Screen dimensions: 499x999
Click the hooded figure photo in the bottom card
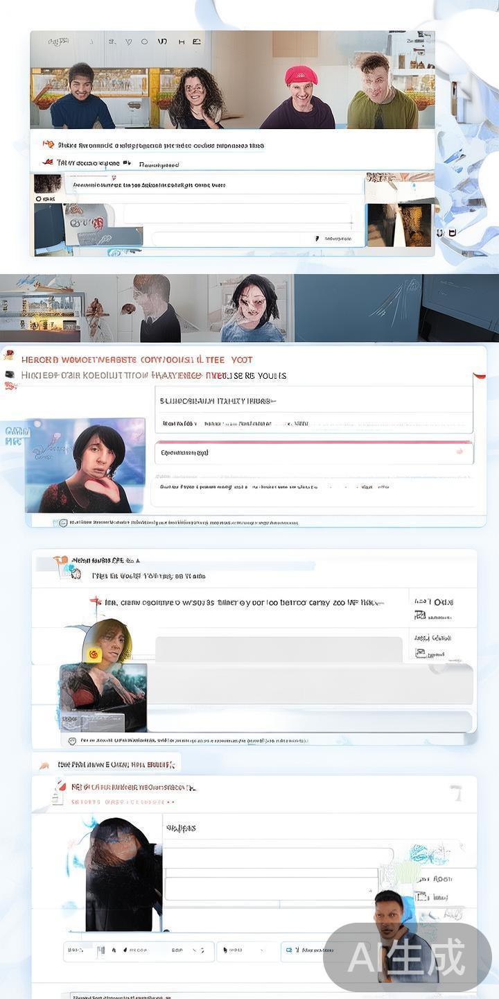123,874
